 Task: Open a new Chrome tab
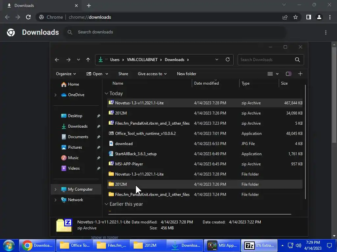click(89, 6)
